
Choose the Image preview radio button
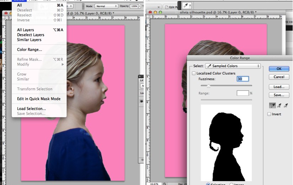[231, 184]
